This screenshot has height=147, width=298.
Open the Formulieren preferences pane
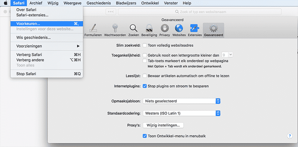point(93,31)
